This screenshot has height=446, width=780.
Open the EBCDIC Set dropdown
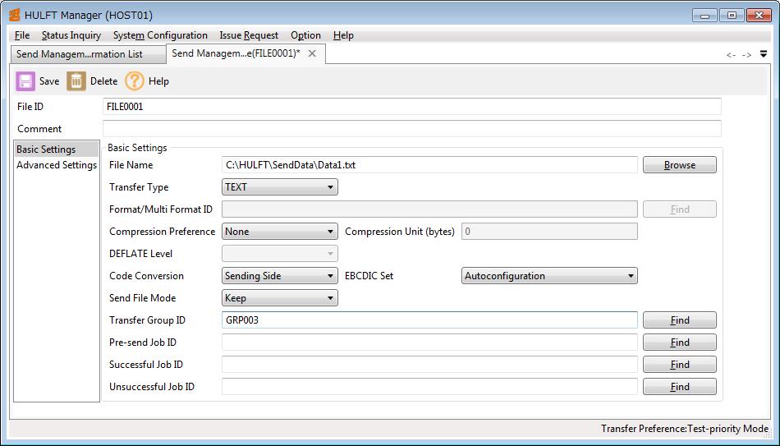coord(549,276)
